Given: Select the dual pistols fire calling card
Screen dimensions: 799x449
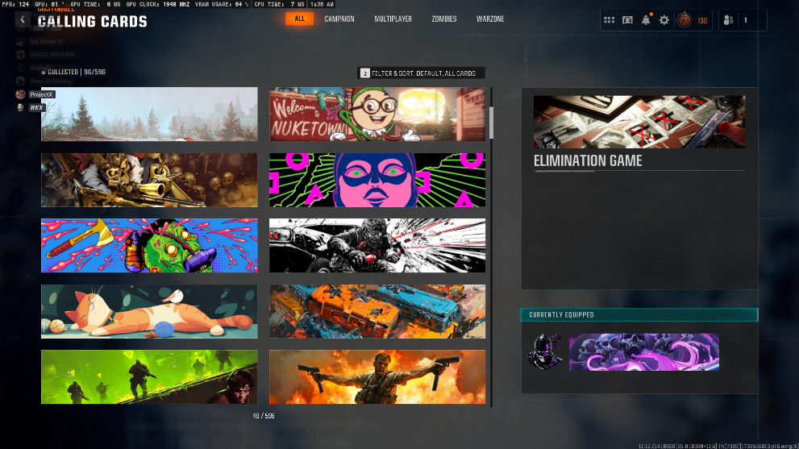Looking at the screenshot, I should tap(377, 377).
